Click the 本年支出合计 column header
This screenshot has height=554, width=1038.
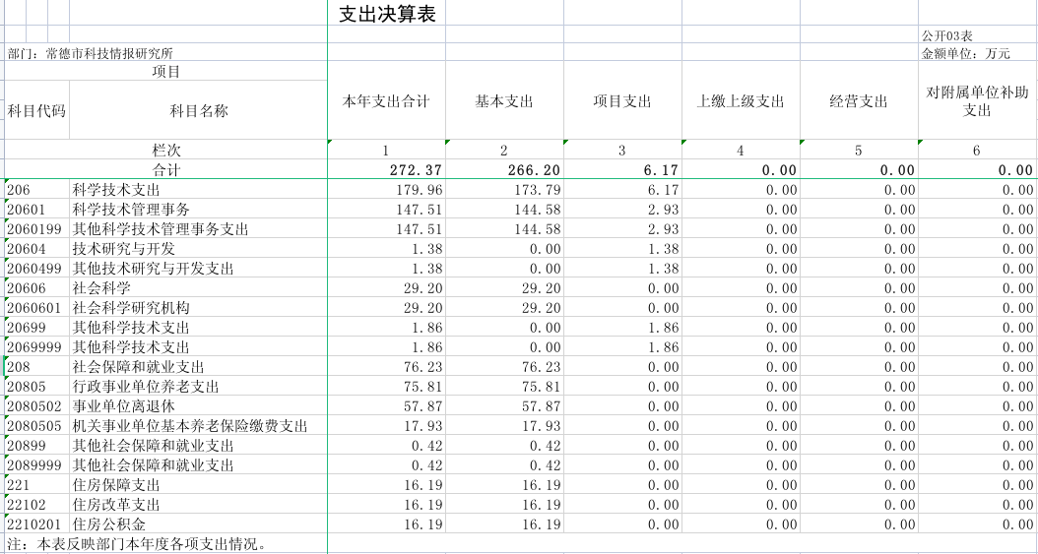(386, 101)
